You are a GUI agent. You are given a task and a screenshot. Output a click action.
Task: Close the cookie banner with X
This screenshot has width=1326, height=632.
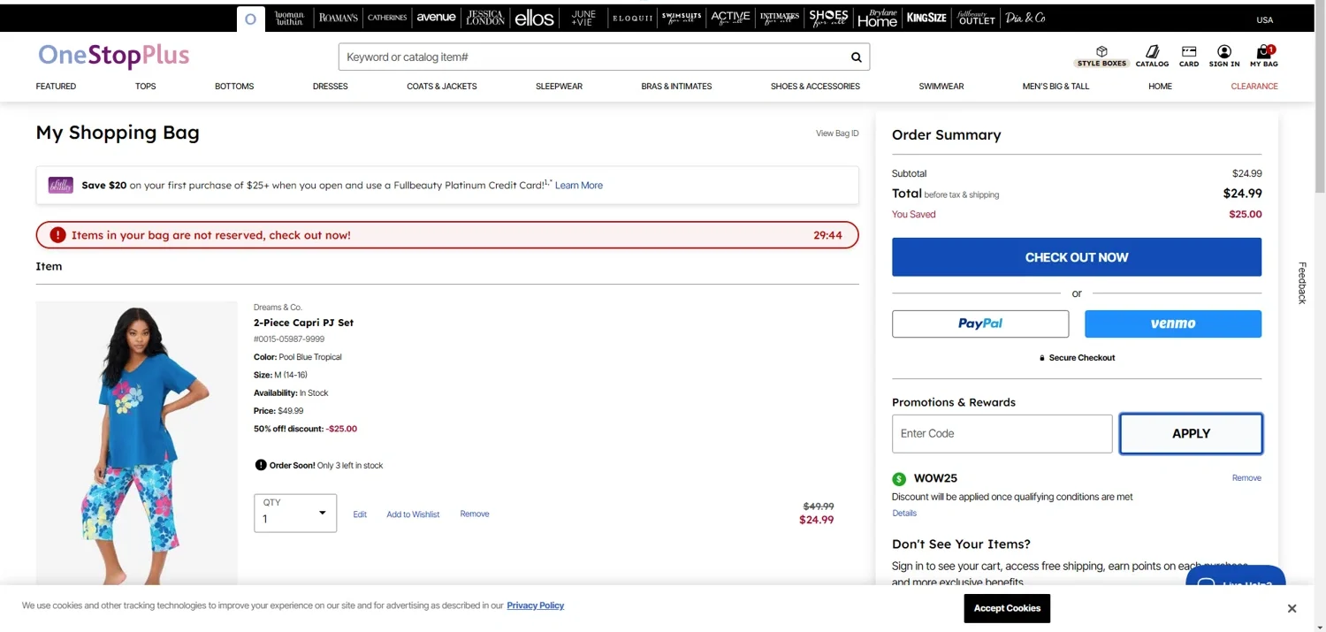(x=1292, y=608)
